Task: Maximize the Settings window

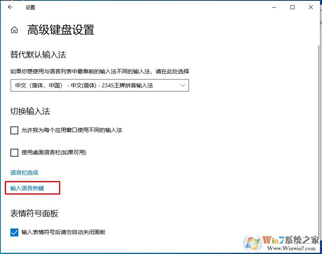Action: point(292,7)
